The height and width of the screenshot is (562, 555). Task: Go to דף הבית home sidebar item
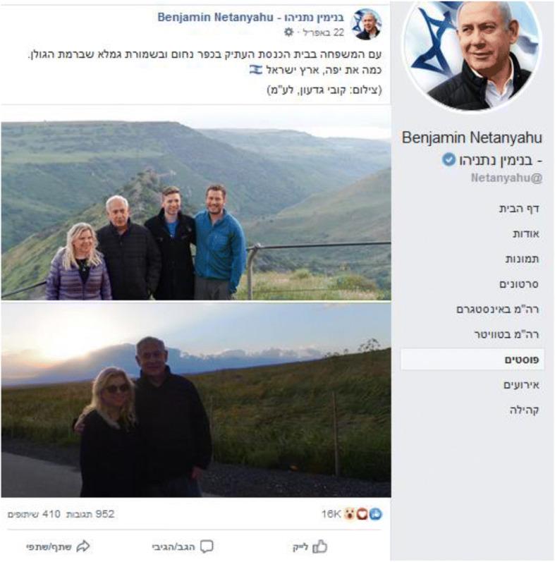[x=519, y=209]
